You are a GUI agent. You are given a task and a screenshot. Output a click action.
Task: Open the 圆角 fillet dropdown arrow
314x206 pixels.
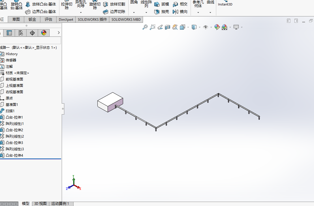tap(134, 12)
